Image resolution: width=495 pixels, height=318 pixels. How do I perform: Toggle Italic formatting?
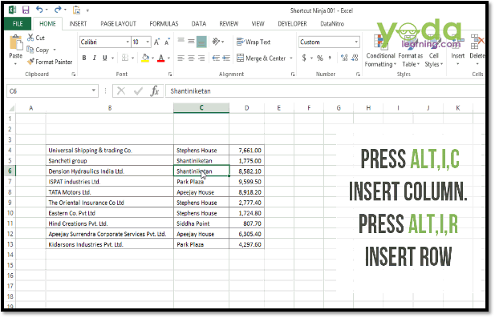coord(94,58)
